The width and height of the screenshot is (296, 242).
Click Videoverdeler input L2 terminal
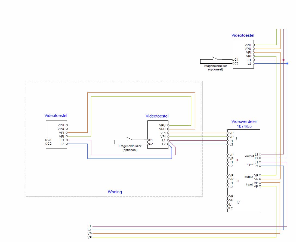(x=260, y=166)
